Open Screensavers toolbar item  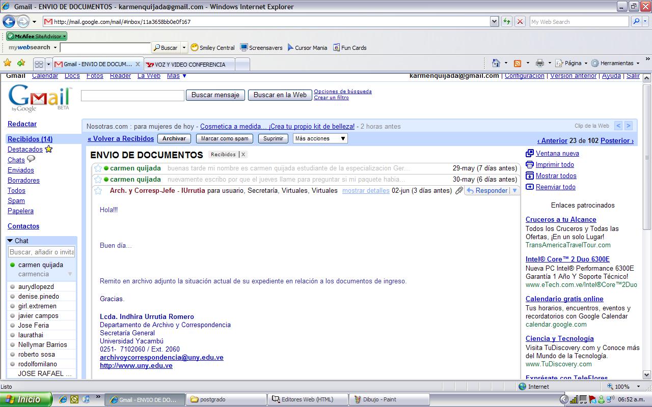tap(261, 47)
